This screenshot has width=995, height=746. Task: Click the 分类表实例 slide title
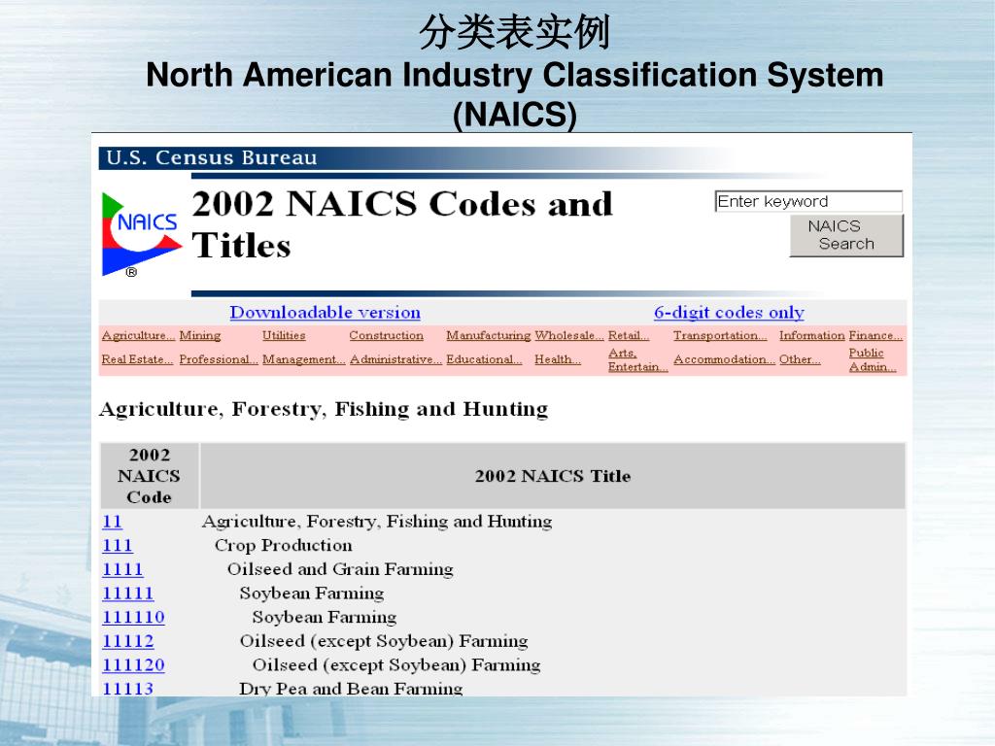pyautogui.click(x=515, y=32)
